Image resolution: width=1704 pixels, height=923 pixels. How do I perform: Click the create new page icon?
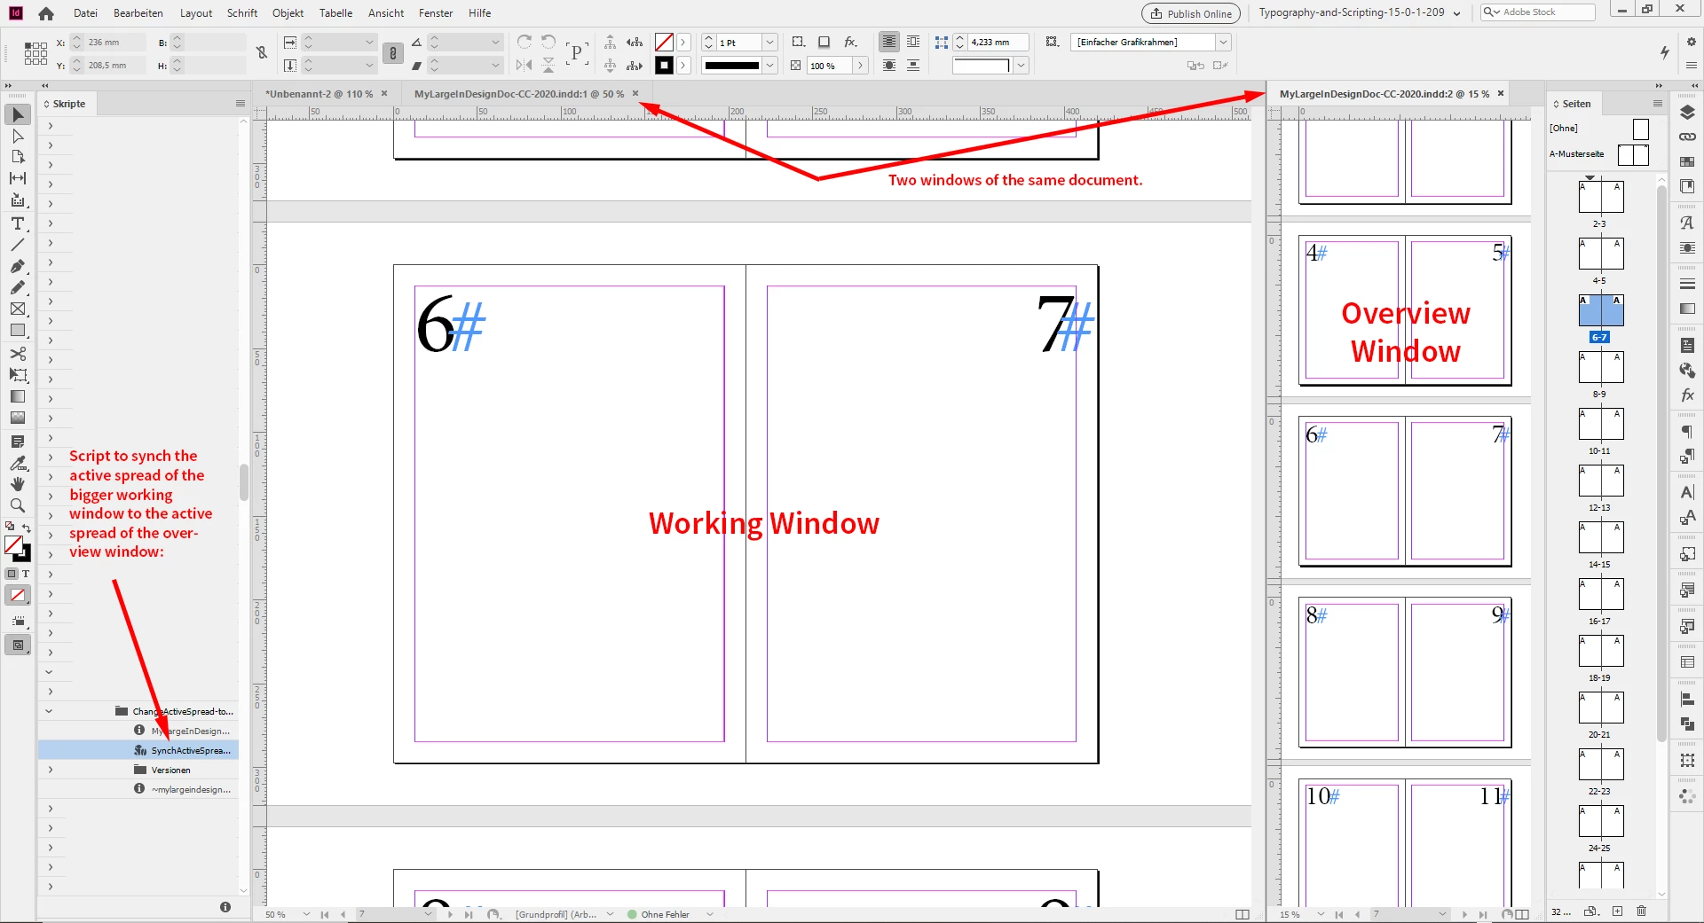tap(1617, 911)
